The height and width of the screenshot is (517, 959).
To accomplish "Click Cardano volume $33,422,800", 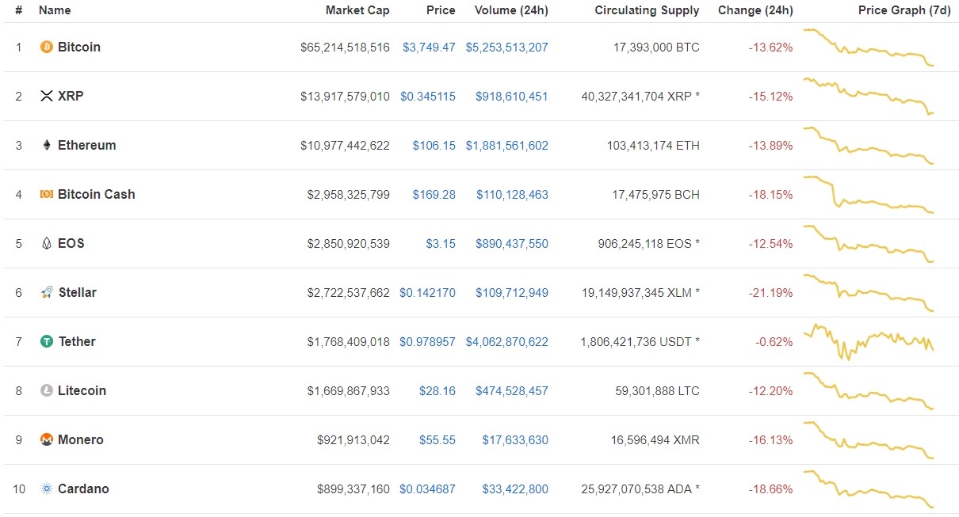I will (515, 489).
